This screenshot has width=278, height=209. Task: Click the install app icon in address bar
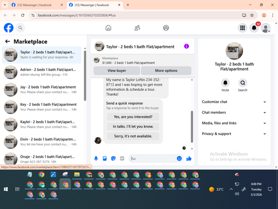click(x=244, y=15)
